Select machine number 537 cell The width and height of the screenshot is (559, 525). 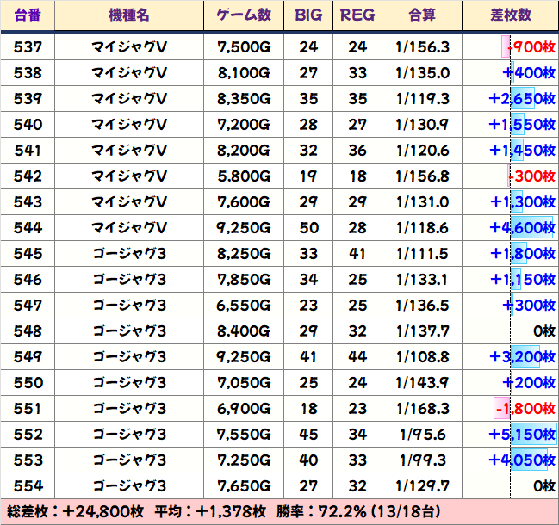(x=28, y=47)
